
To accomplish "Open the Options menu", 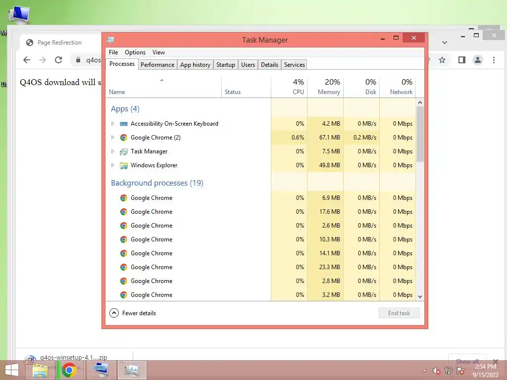I will [135, 52].
